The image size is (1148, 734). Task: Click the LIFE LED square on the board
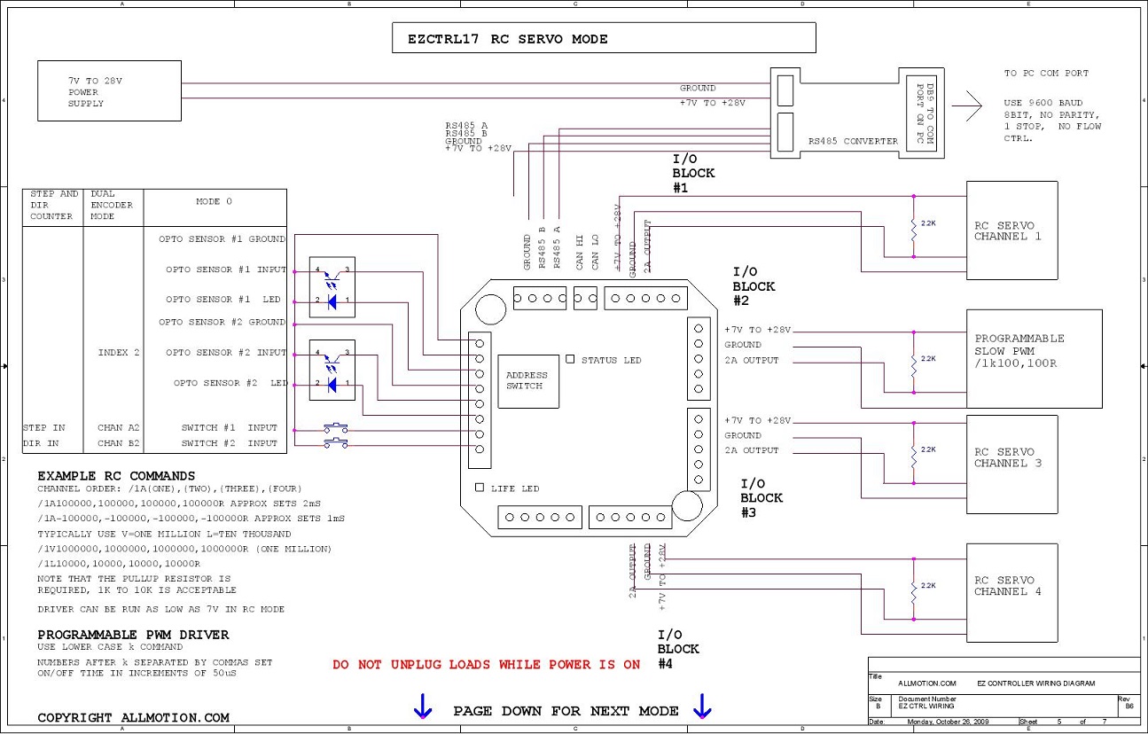[480, 488]
